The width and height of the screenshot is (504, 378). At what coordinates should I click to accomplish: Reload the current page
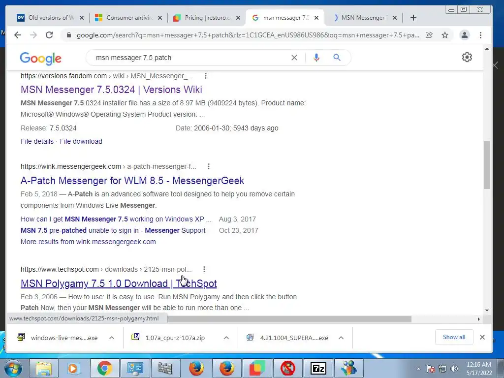pyautogui.click(x=49, y=35)
